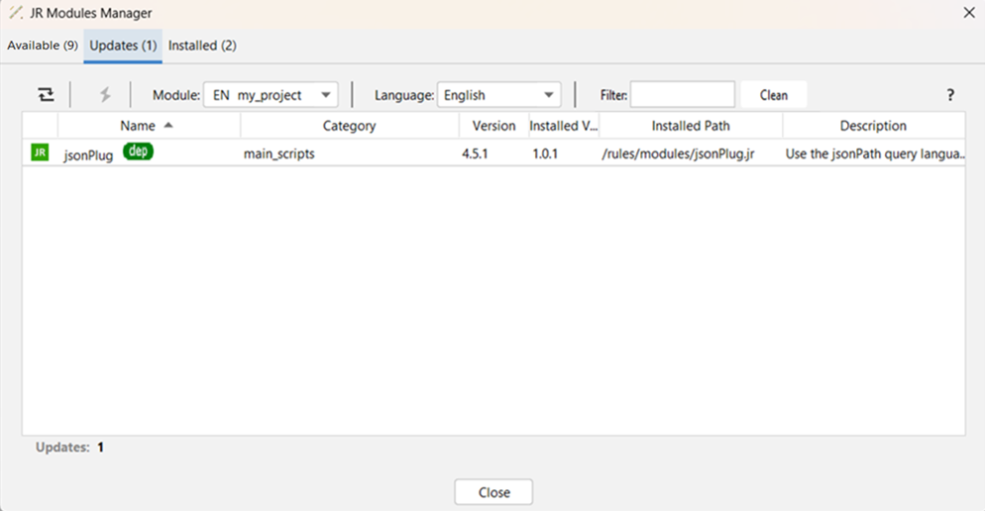Click the sort arrow in Name column
The height and width of the screenshot is (511, 985).
(168, 126)
